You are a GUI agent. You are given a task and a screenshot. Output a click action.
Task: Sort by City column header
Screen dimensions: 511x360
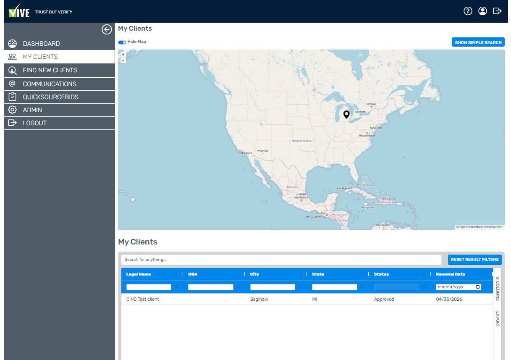[x=255, y=274]
